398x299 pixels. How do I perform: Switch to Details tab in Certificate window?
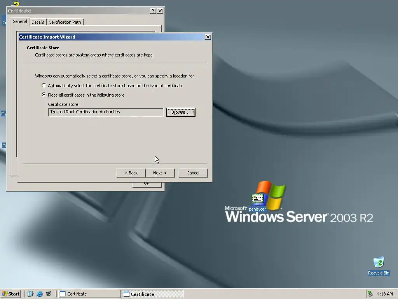point(38,22)
